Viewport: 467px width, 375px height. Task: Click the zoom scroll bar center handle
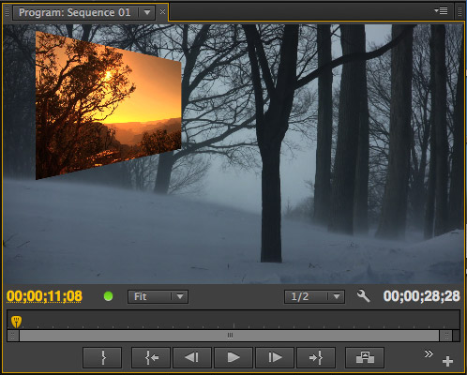(230, 336)
